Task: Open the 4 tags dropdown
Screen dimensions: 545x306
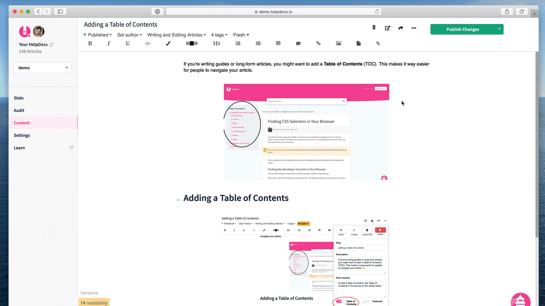Action: (219, 35)
